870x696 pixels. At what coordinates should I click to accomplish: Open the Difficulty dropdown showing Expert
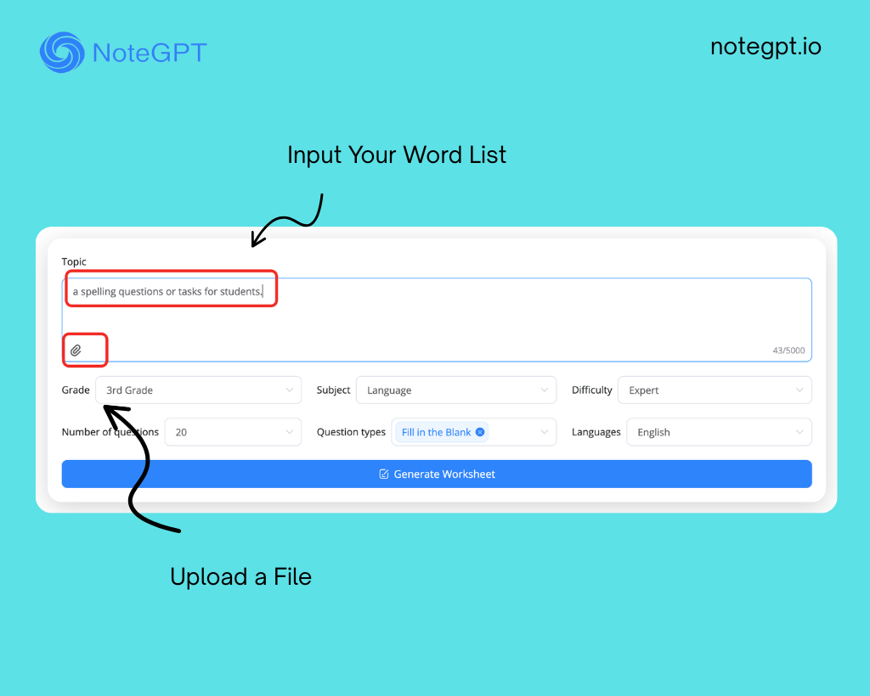click(x=715, y=390)
